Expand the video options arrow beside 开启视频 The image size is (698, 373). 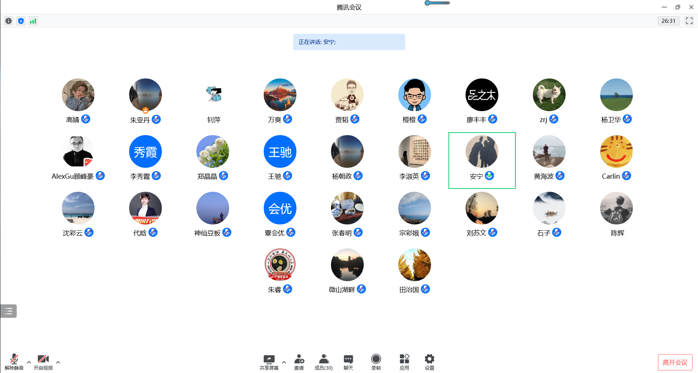click(58, 362)
